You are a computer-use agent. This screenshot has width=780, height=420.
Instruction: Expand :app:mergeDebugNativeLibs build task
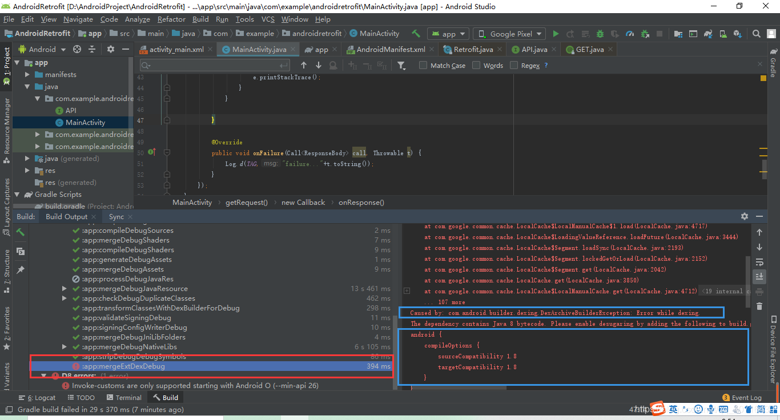65,347
